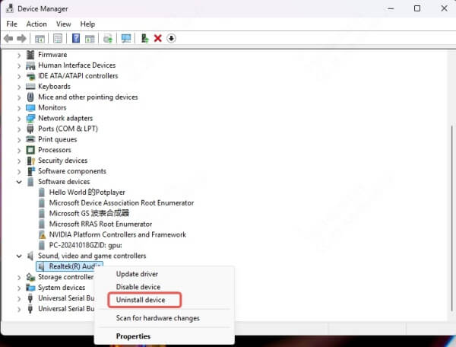This screenshot has height=347, width=456.
Task: Expand the Firmware node
Action: tap(19, 55)
